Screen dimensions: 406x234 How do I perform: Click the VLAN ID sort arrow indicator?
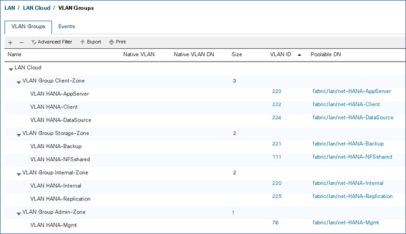point(299,55)
